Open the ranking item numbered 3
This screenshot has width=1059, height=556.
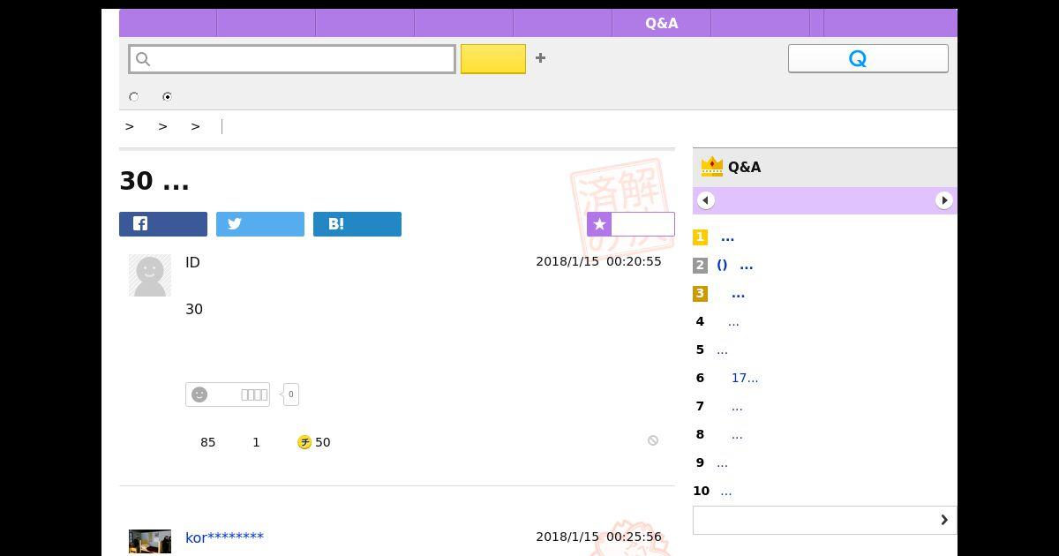(738, 294)
